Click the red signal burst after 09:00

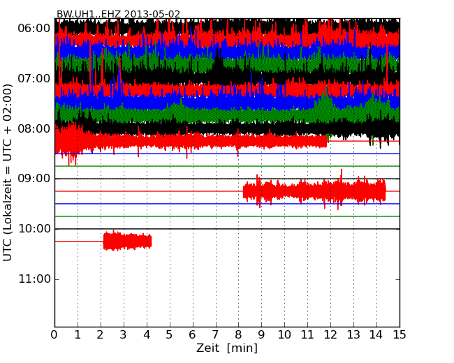pyautogui.click(x=314, y=191)
